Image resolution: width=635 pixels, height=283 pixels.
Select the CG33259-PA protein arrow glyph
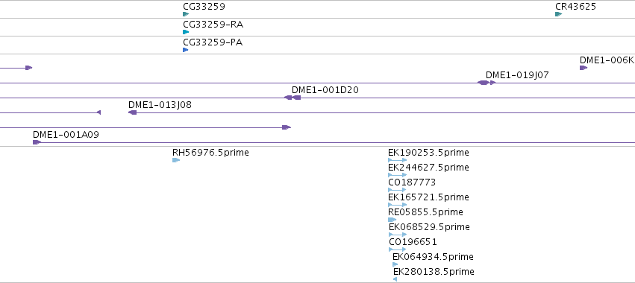click(186, 50)
